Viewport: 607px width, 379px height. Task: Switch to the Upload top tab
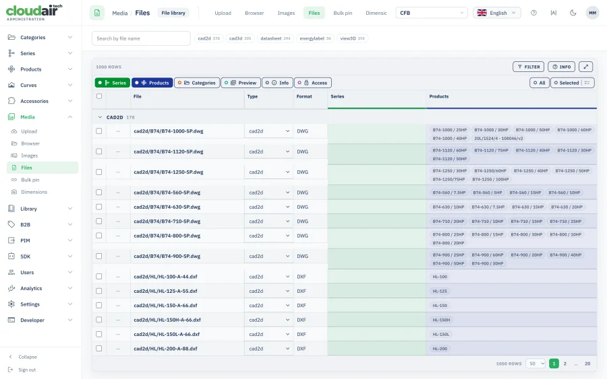pos(223,13)
